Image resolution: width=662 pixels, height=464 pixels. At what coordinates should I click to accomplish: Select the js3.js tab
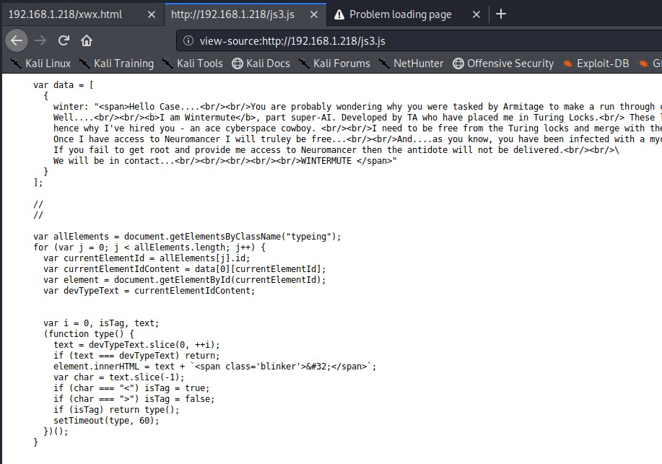click(x=231, y=14)
